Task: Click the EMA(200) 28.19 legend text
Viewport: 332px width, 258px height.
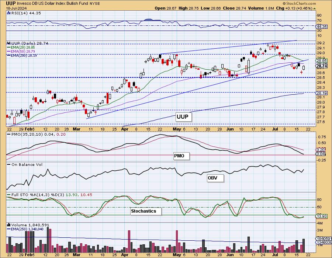Action: 24,55
